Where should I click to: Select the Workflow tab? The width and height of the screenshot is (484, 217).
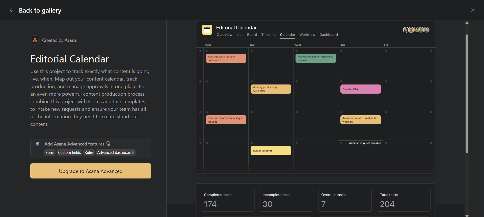(307, 35)
